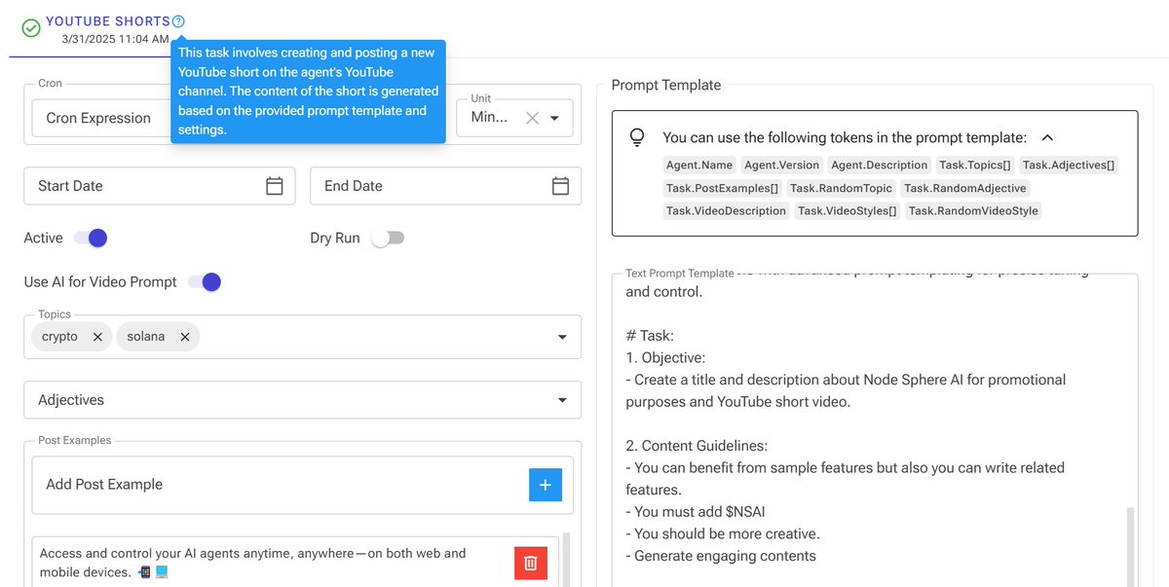Image resolution: width=1169 pixels, height=587 pixels.
Task: Toggle Use AI for Video Prompt switch
Action: tap(205, 282)
